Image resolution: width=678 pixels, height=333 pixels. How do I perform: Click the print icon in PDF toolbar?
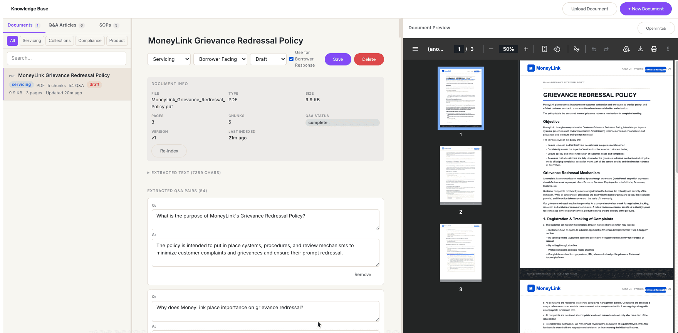coord(654,49)
